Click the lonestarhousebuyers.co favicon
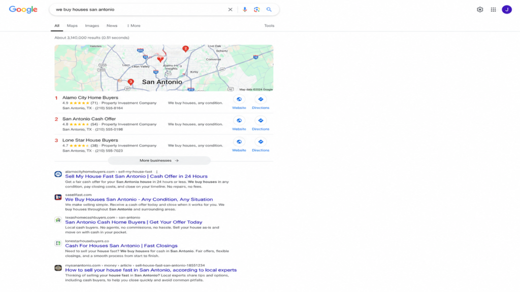Image resolution: width=520 pixels, height=292 pixels. click(x=58, y=244)
